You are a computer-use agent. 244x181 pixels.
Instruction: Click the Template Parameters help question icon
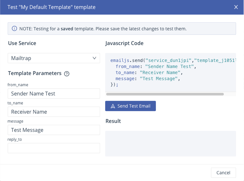click(67, 74)
